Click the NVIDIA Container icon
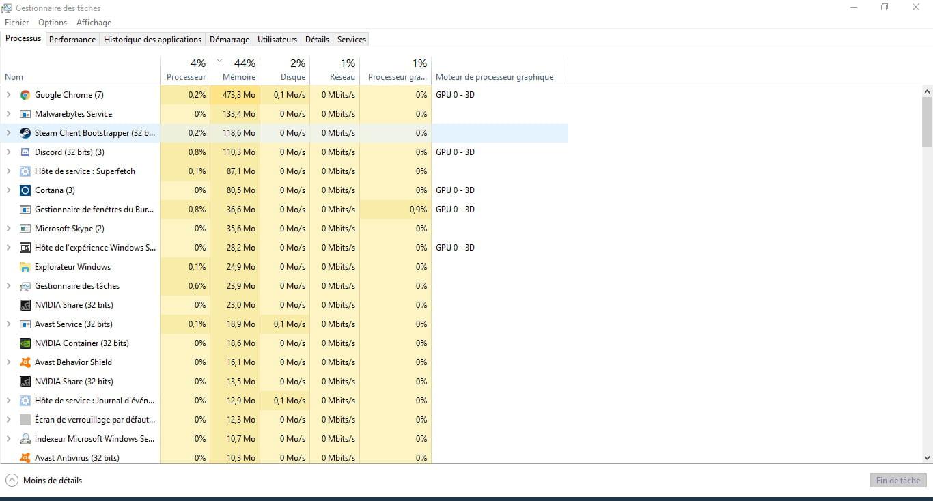Viewport: 933px width, 501px height. (25, 343)
